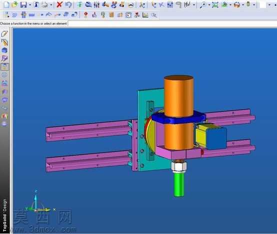277x234 pixels.
Task: Click the blue spiral circle icon in second toolbar
Action: pos(14,15)
